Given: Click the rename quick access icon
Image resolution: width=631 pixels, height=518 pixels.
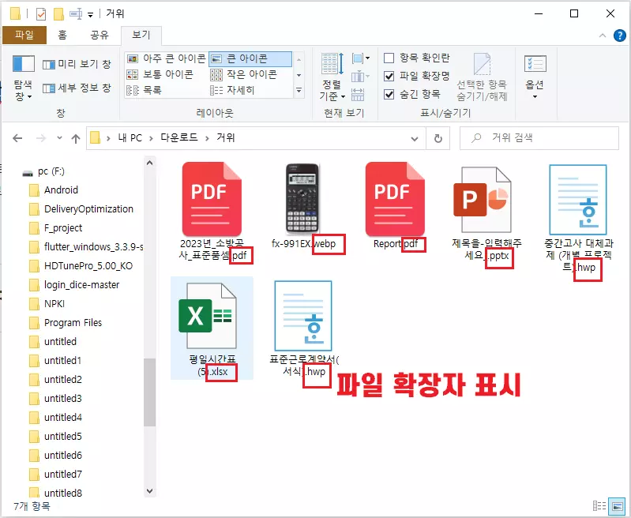Looking at the screenshot, I should (x=76, y=14).
